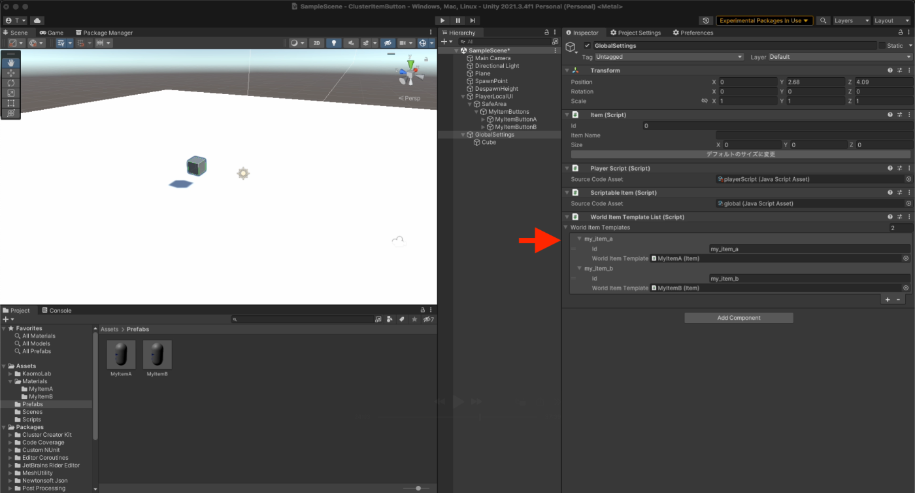915x493 pixels.
Task: Toggle Static checkbox
Action: (882, 46)
